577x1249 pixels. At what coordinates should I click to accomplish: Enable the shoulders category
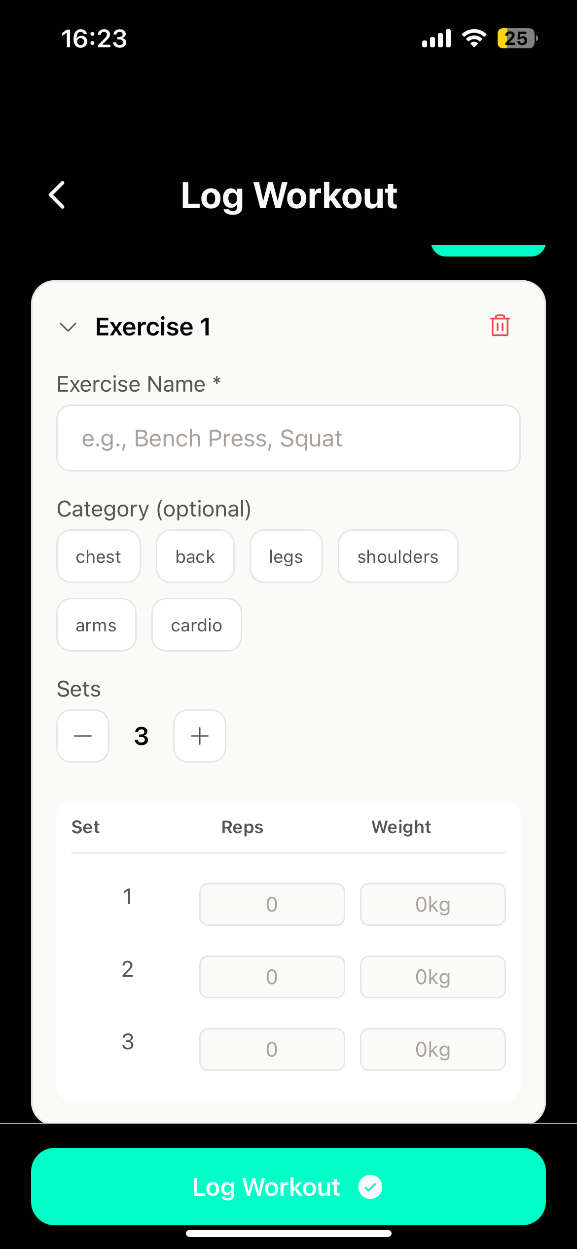click(x=397, y=556)
